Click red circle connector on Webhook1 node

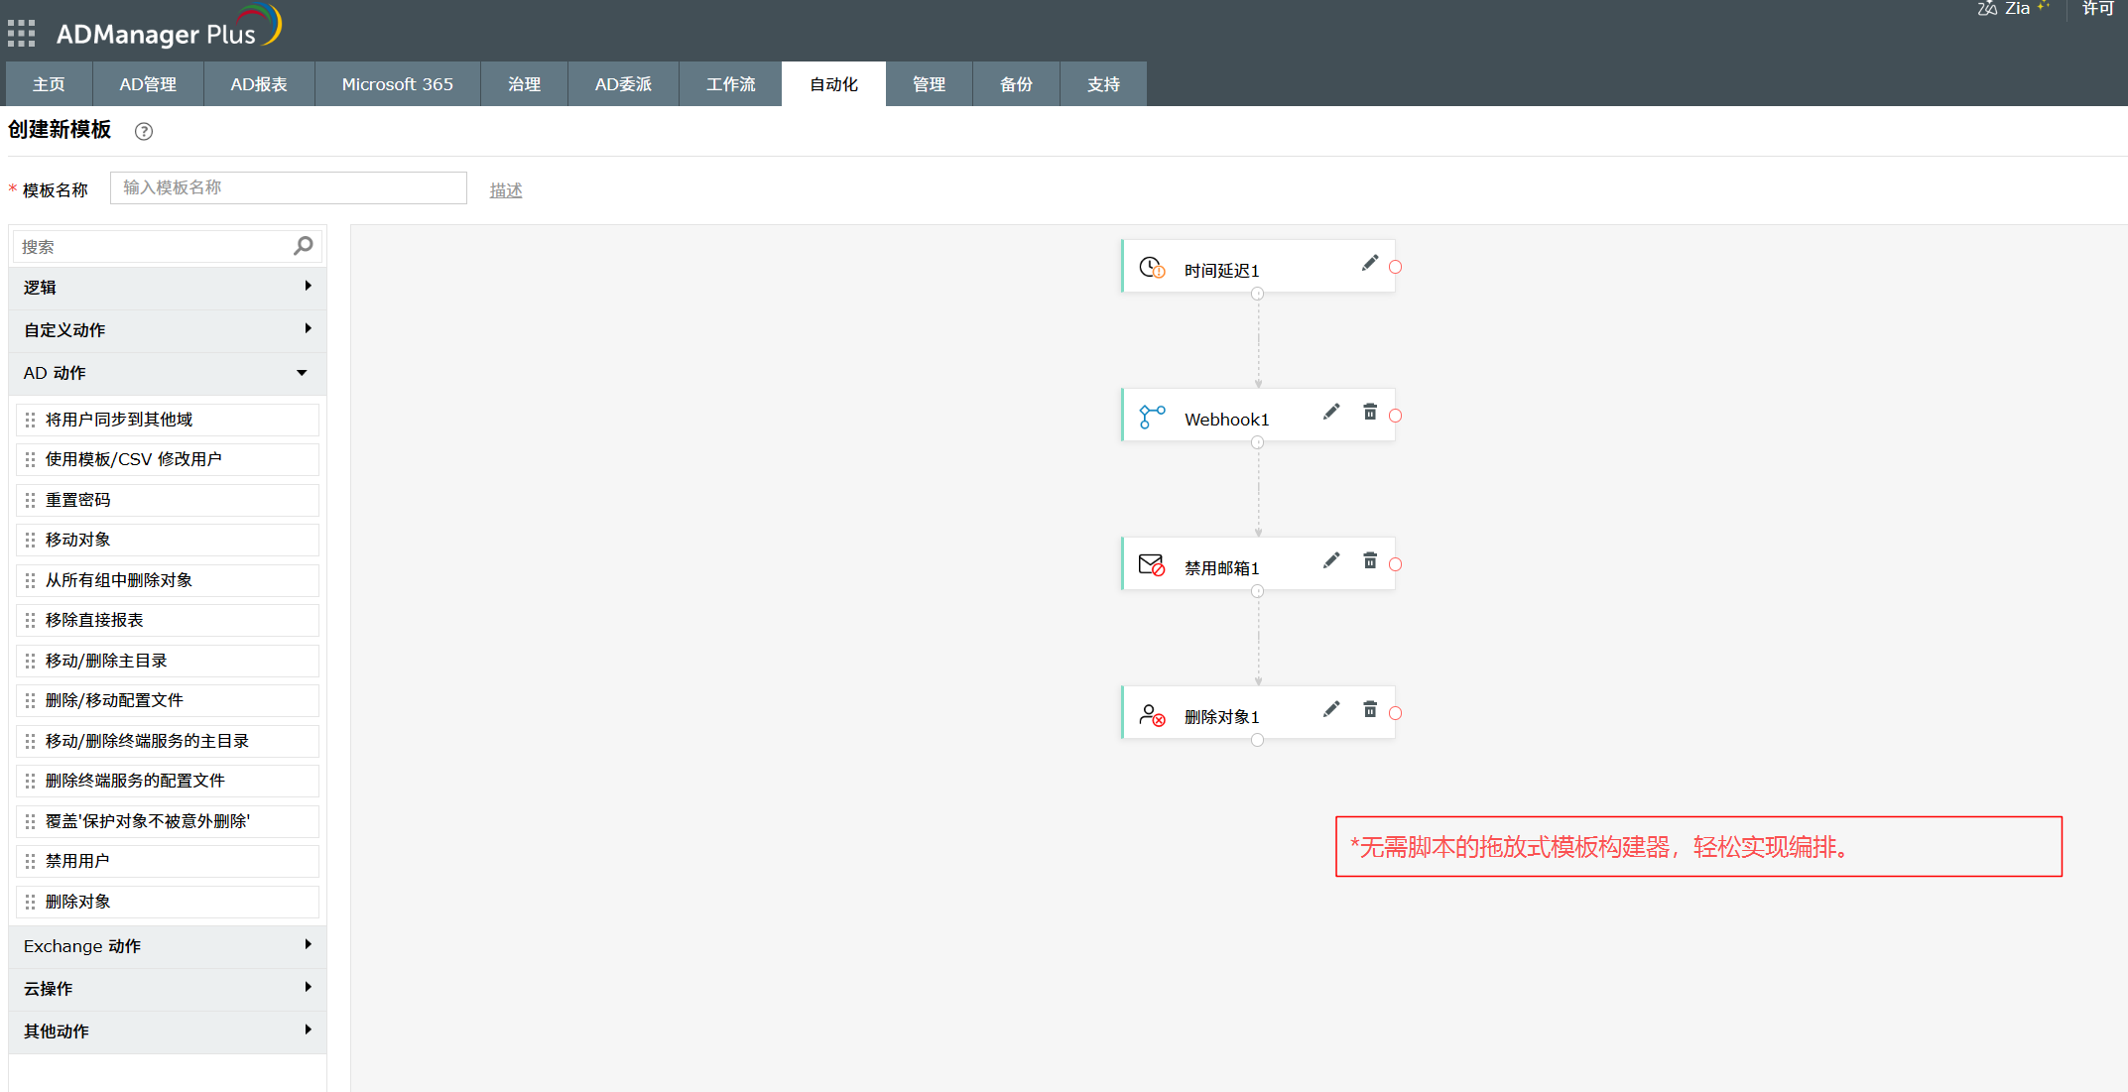click(x=1396, y=416)
